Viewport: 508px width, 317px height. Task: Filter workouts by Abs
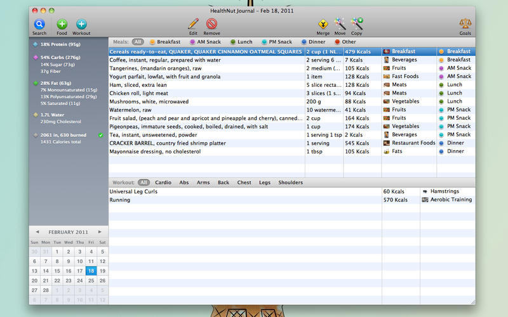(x=184, y=183)
